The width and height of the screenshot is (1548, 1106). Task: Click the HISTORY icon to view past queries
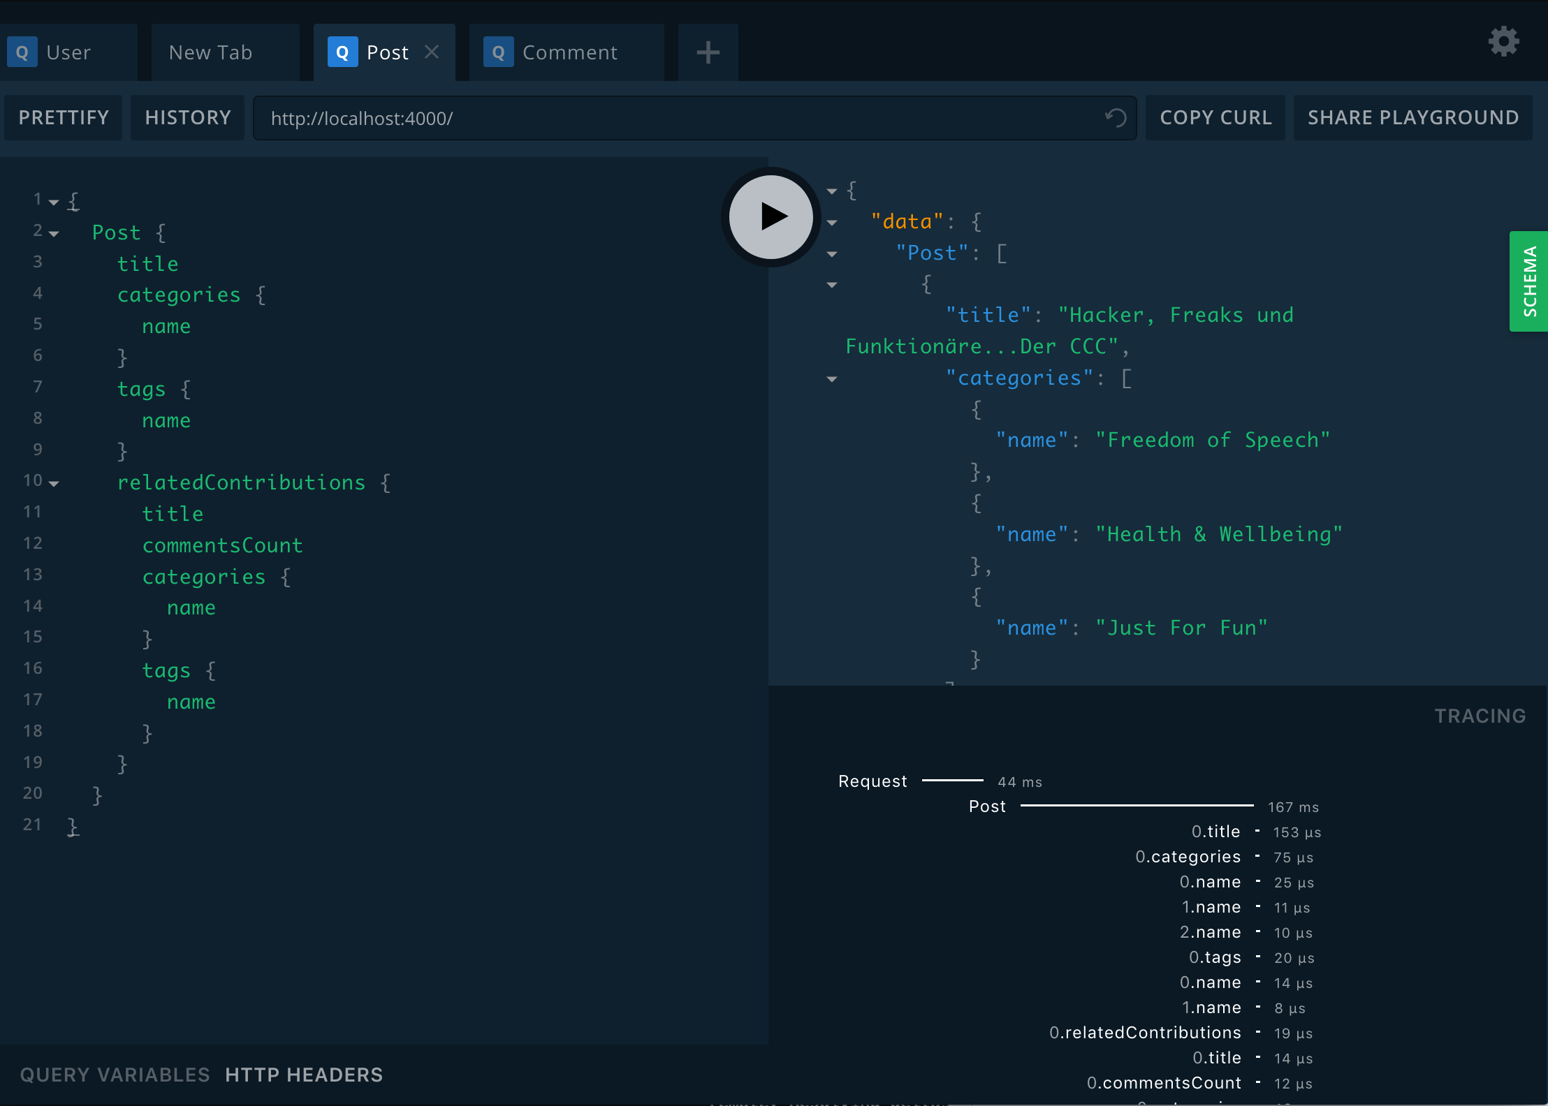point(188,116)
